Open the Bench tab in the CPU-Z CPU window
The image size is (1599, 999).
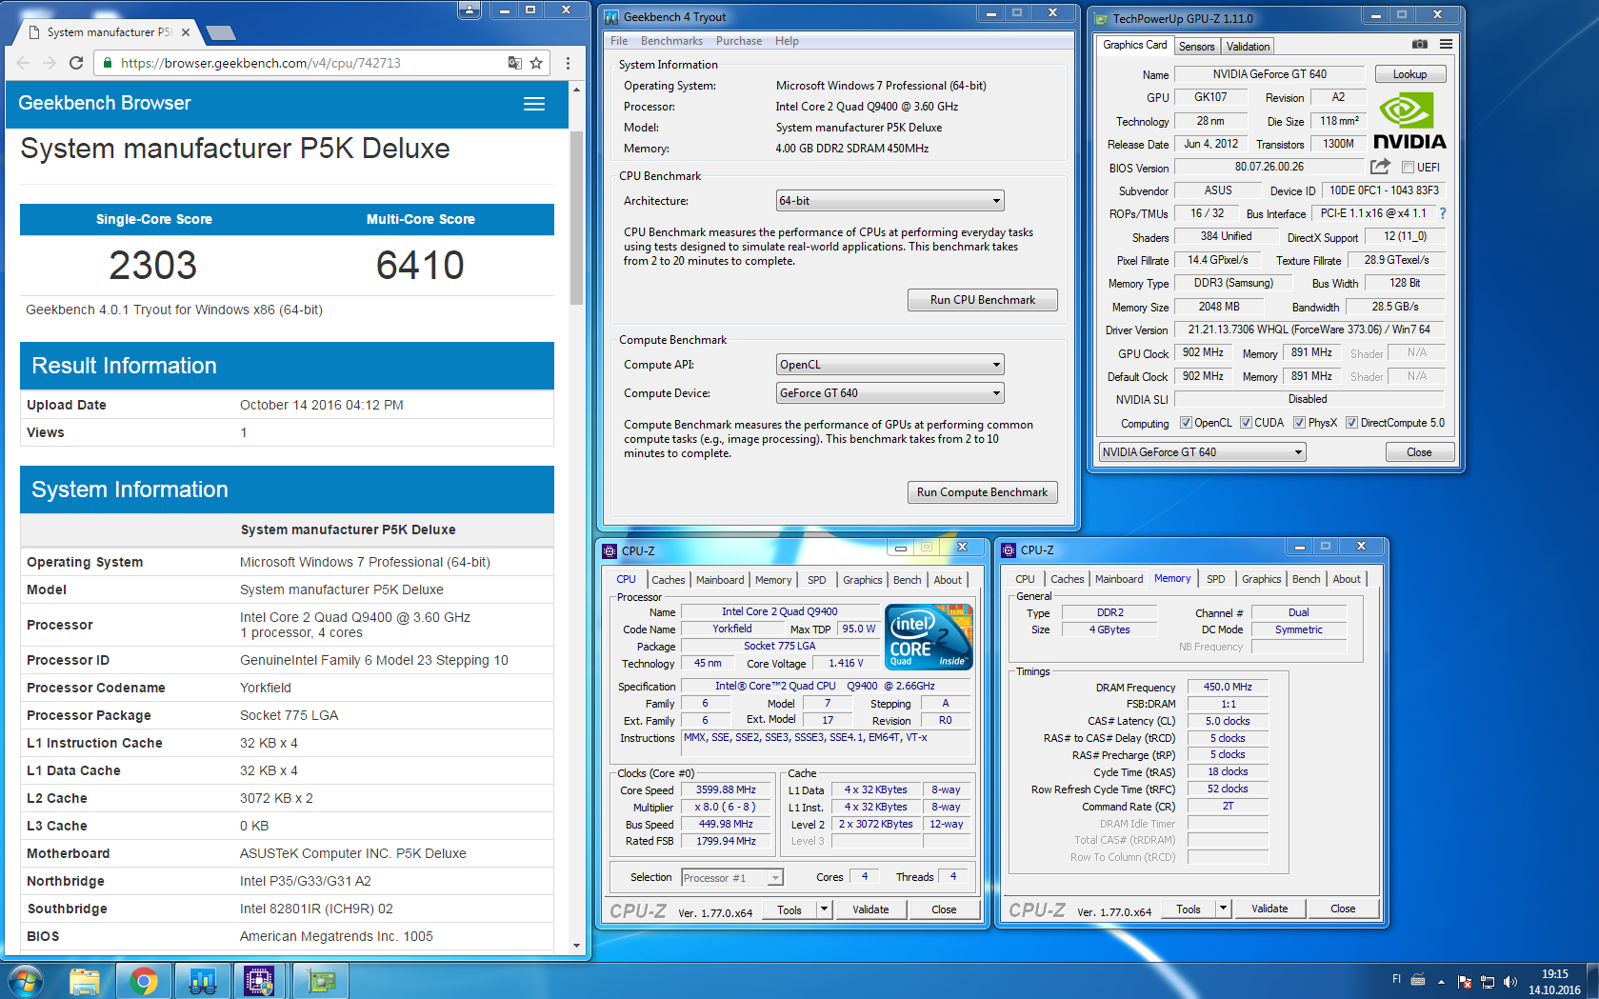point(907,580)
